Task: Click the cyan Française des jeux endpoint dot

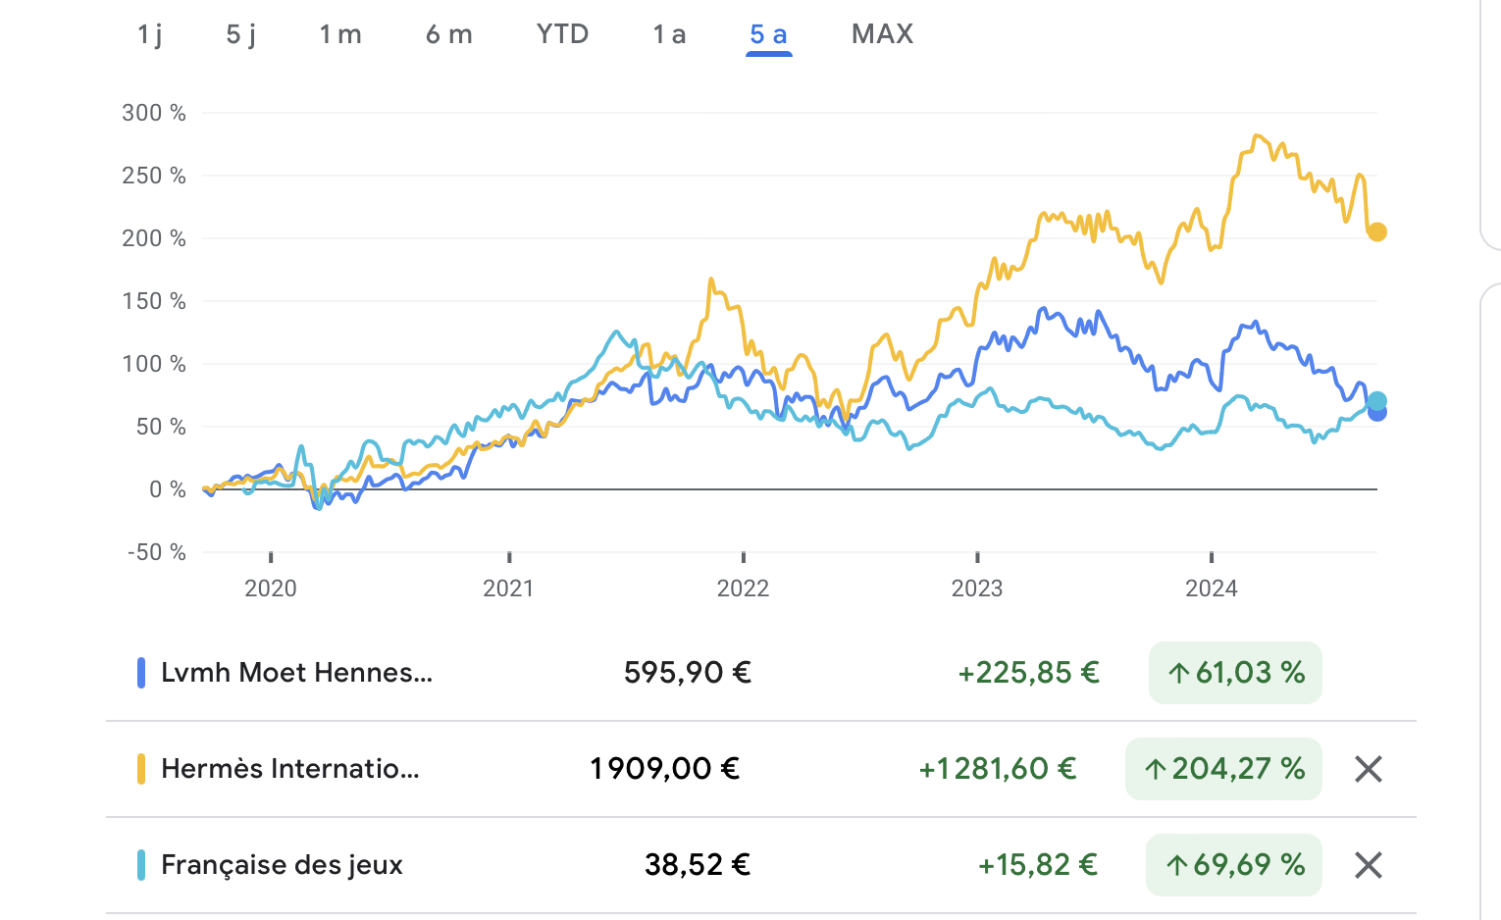Action: click(x=1377, y=400)
